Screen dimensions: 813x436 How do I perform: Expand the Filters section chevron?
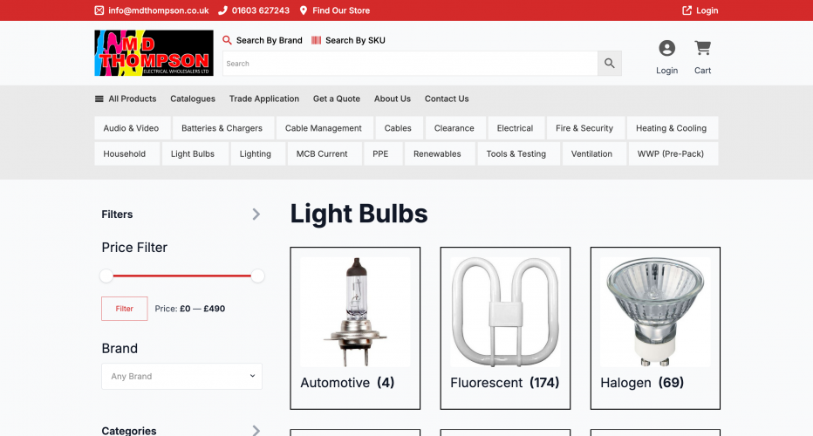tap(256, 215)
